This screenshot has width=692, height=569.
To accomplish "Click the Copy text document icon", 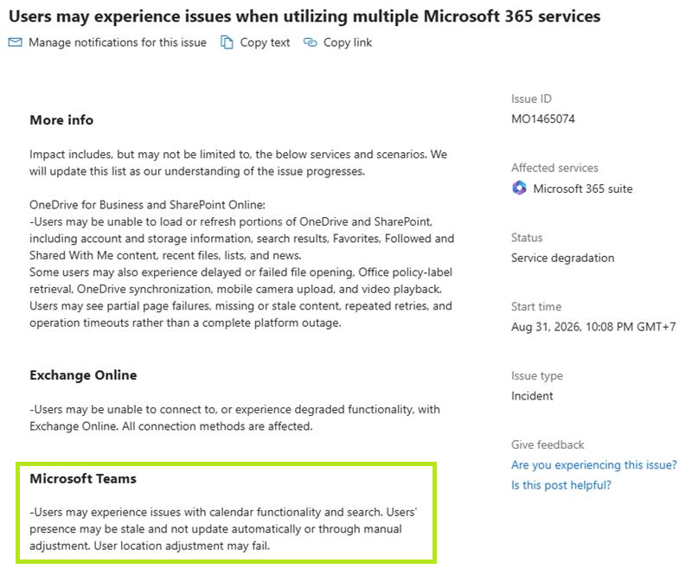I will pyautogui.click(x=227, y=42).
